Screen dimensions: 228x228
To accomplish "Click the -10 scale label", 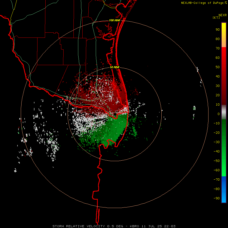I will point(217,123).
